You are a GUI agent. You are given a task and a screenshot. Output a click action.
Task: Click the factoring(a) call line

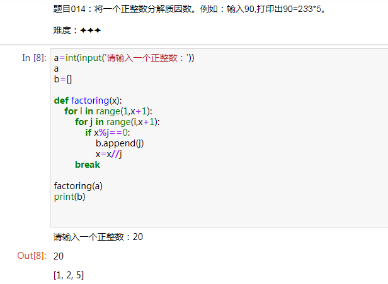pyautogui.click(x=78, y=186)
